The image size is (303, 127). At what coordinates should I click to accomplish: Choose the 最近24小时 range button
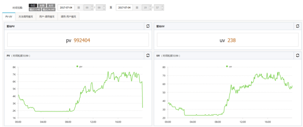49,9
